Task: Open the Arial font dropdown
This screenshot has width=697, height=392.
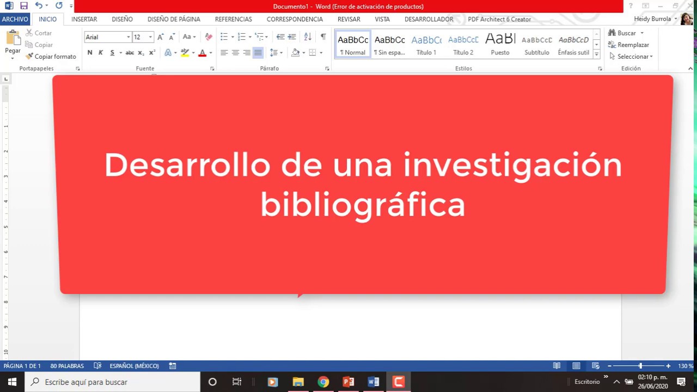Action: pyautogui.click(x=128, y=36)
